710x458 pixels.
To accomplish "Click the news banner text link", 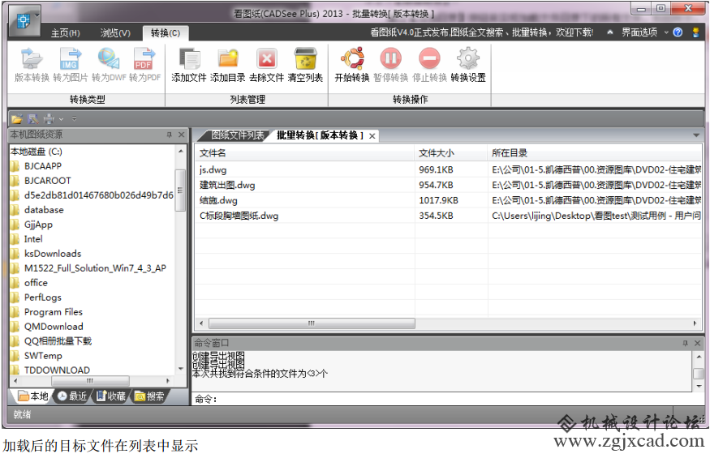I will (481, 32).
